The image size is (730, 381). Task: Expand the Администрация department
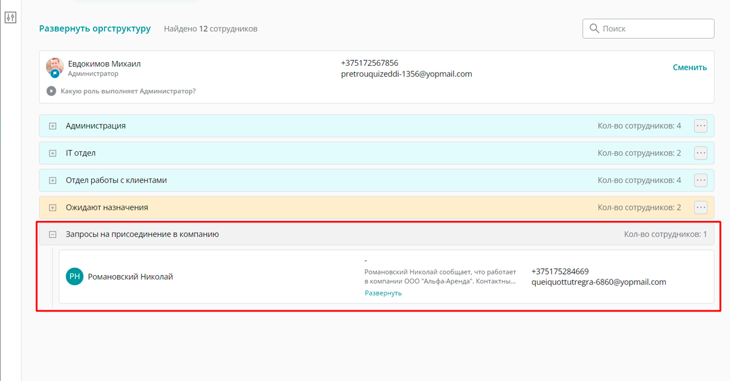[x=52, y=126]
